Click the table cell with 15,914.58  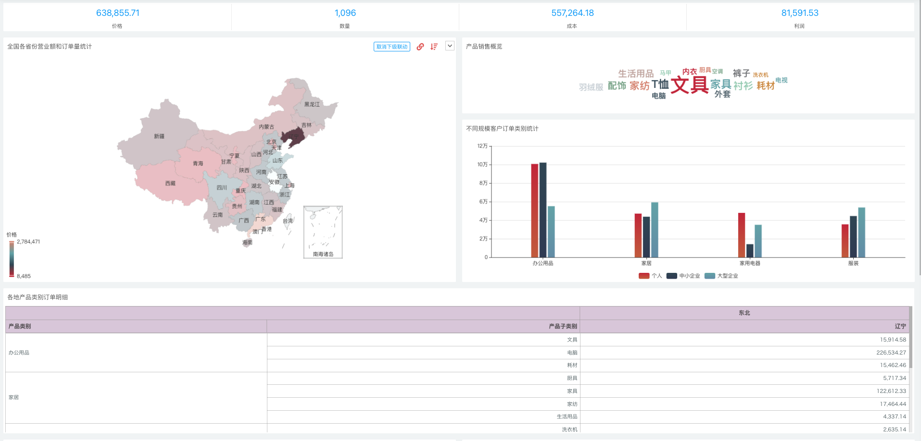pyautogui.click(x=744, y=340)
